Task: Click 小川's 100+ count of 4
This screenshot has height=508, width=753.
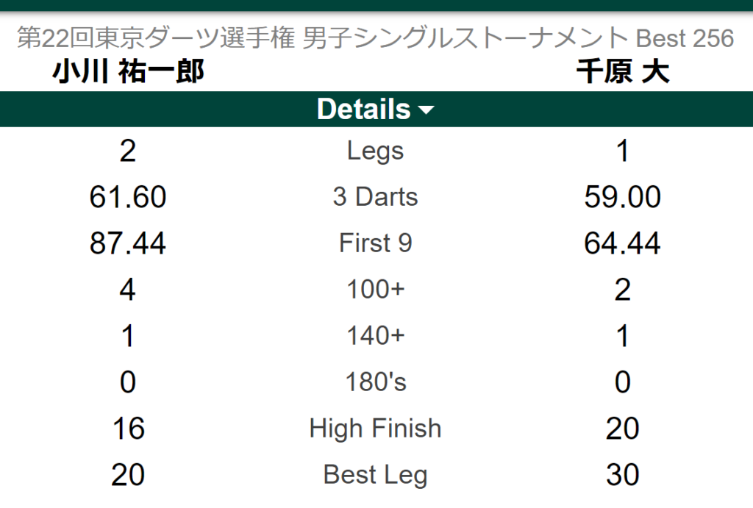Action: coord(128,290)
